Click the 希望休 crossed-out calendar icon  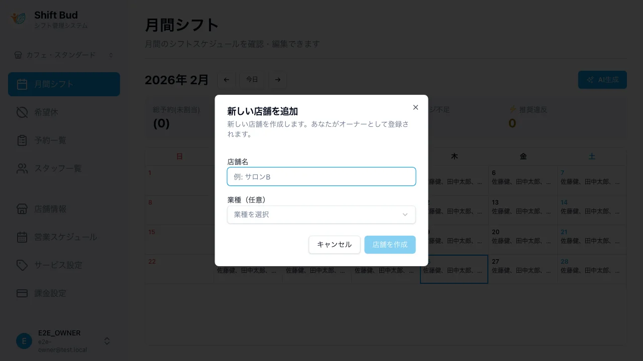22,112
